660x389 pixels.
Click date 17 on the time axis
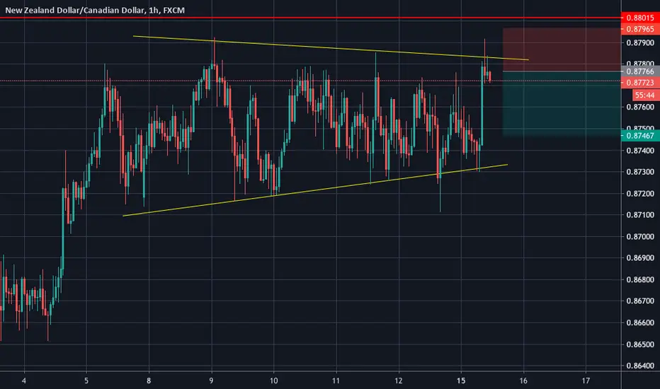586,381
